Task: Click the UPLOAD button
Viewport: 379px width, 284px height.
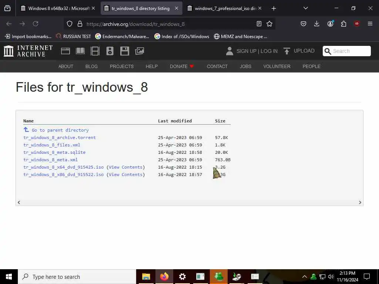Action: click(299, 51)
